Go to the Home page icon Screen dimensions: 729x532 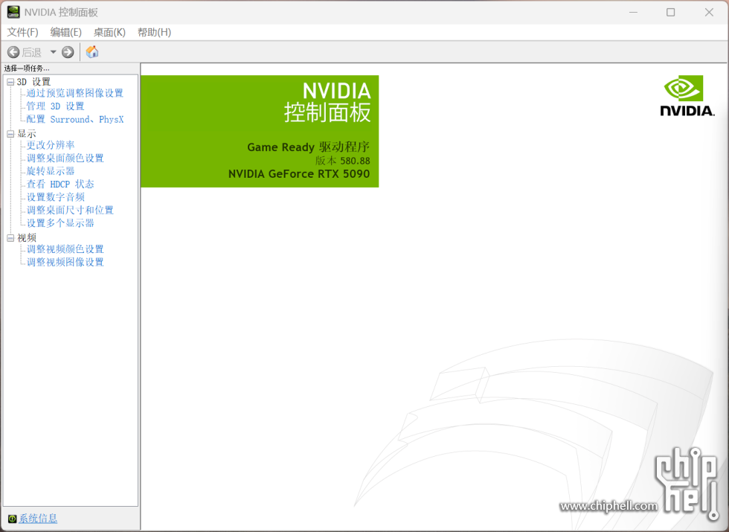[92, 51]
